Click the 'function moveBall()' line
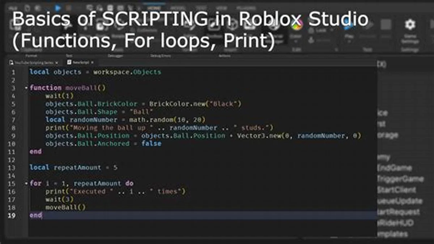This screenshot has height=244, width=434. pyautogui.click(x=67, y=88)
